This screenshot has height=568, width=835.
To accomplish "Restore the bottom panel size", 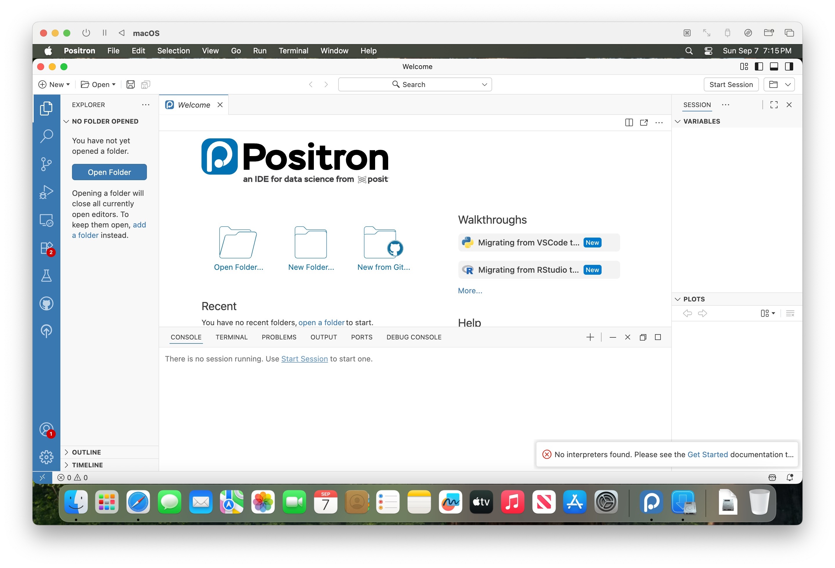I will [643, 337].
